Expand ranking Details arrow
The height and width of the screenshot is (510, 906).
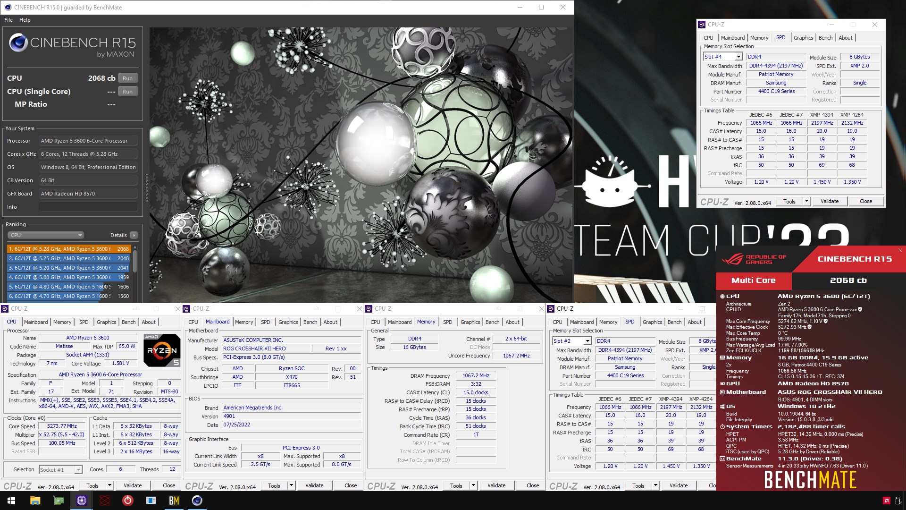point(134,235)
